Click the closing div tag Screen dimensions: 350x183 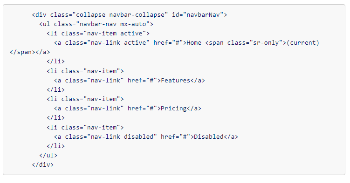(x=42, y=165)
